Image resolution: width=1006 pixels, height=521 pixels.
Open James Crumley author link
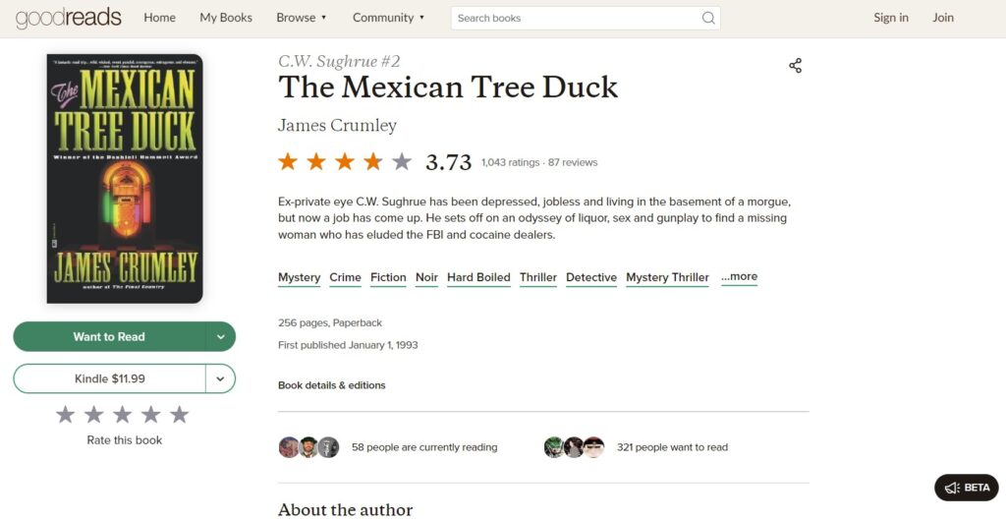tap(337, 125)
